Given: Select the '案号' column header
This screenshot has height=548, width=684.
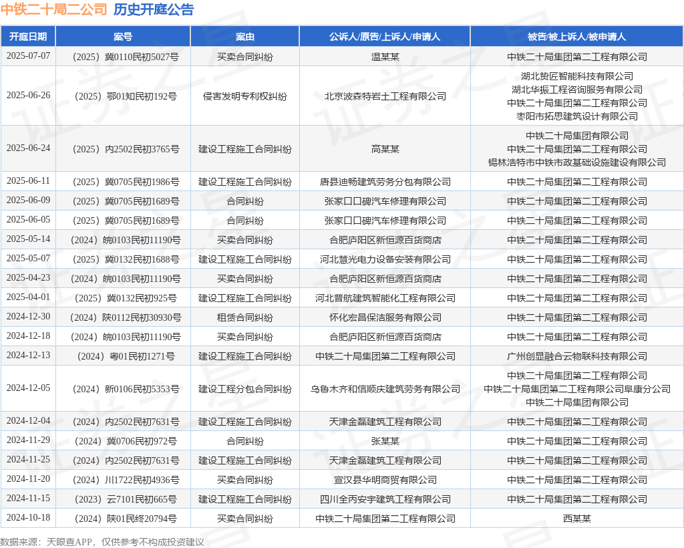Looking at the screenshot, I should 123,37.
